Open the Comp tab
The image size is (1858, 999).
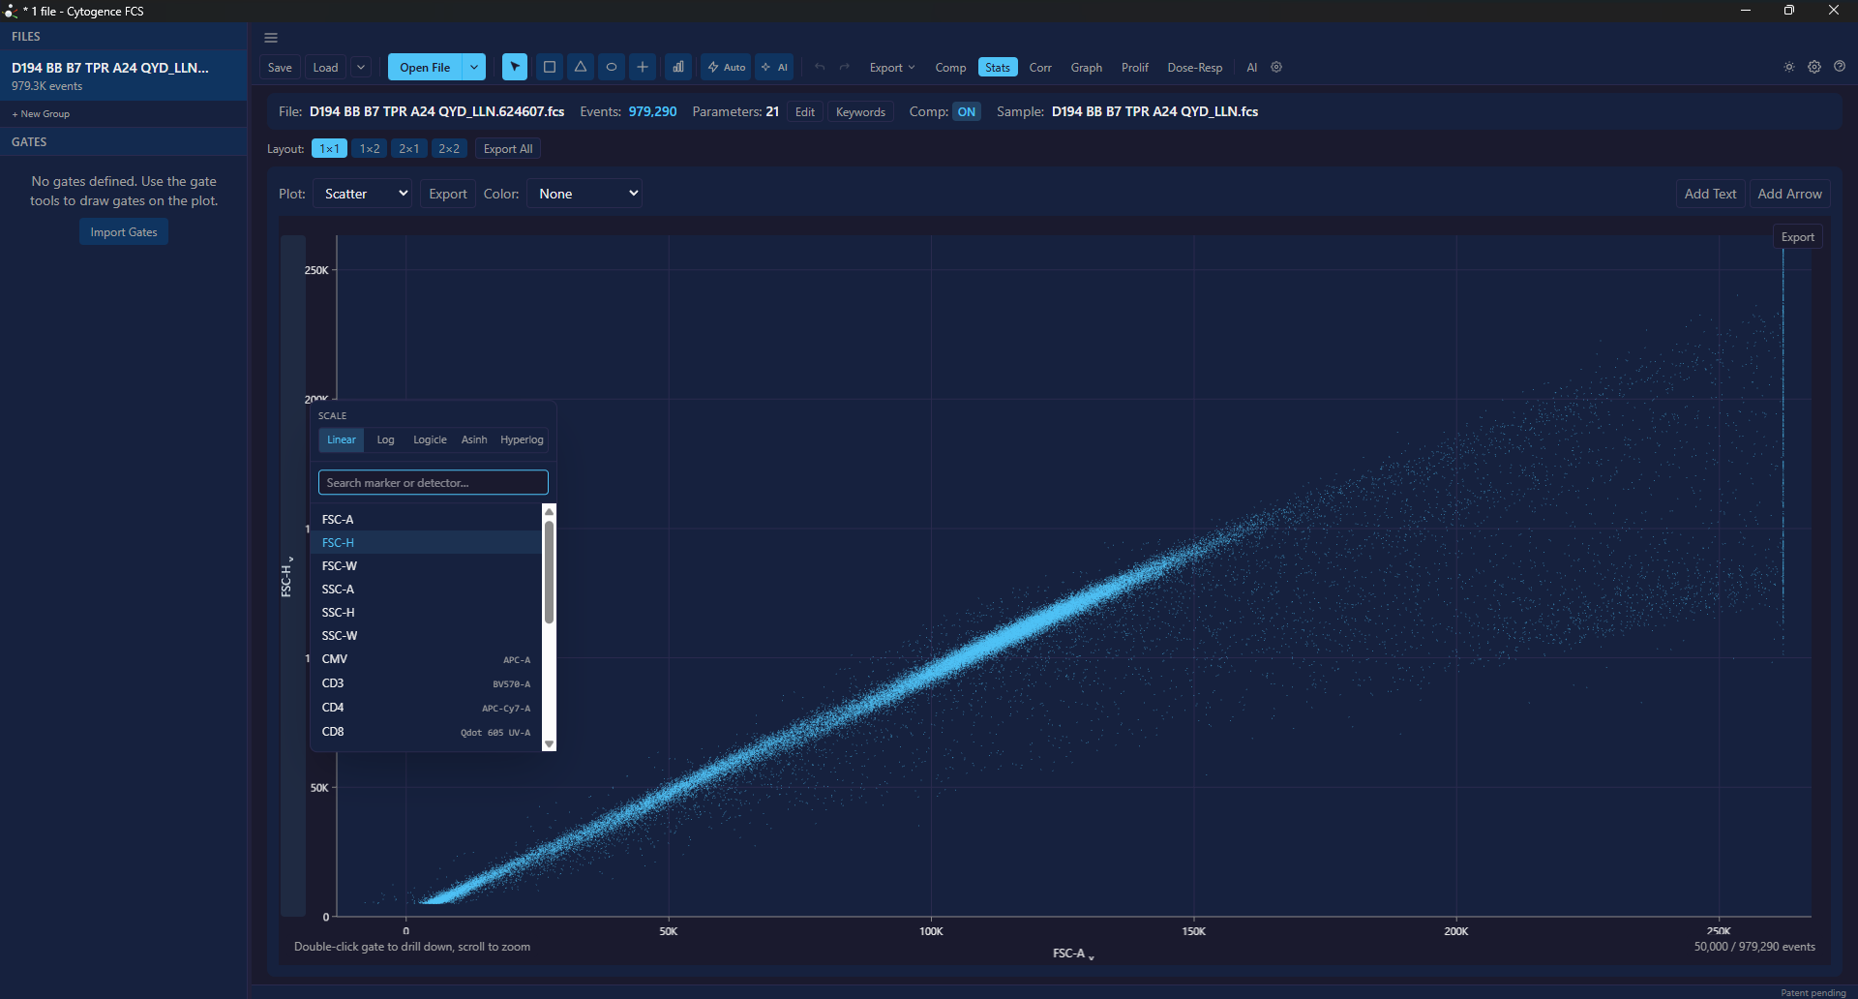pos(950,67)
